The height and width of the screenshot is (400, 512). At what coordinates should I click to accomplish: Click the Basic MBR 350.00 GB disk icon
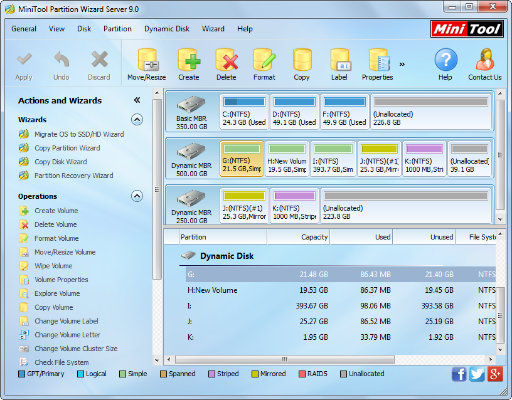pos(191,104)
